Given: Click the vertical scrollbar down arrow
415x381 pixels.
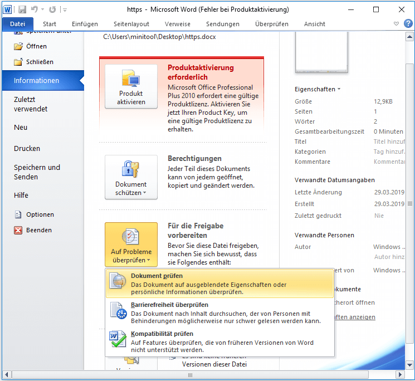Looking at the screenshot, I should click(409, 365).
